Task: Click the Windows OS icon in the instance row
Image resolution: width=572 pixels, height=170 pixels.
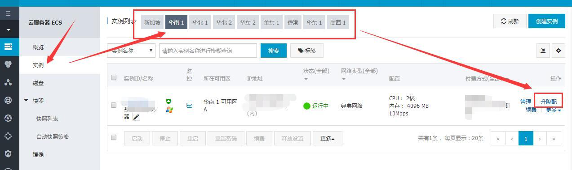Action: pos(169,110)
